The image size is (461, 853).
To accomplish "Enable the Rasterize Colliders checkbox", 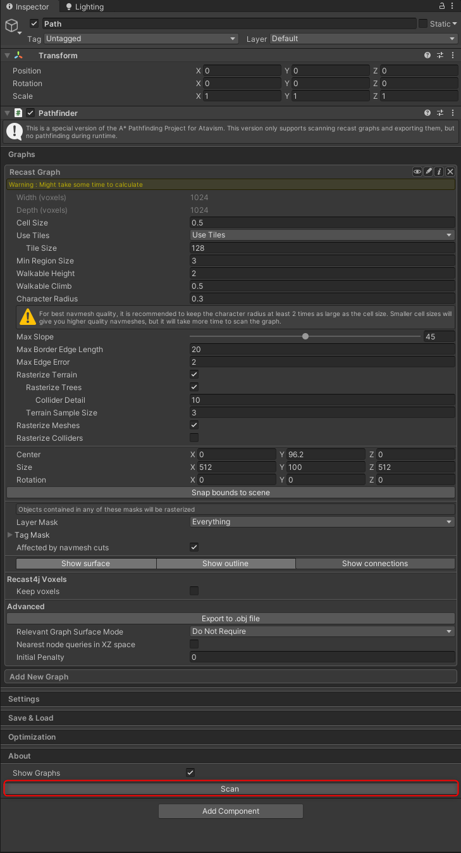I will coord(194,438).
